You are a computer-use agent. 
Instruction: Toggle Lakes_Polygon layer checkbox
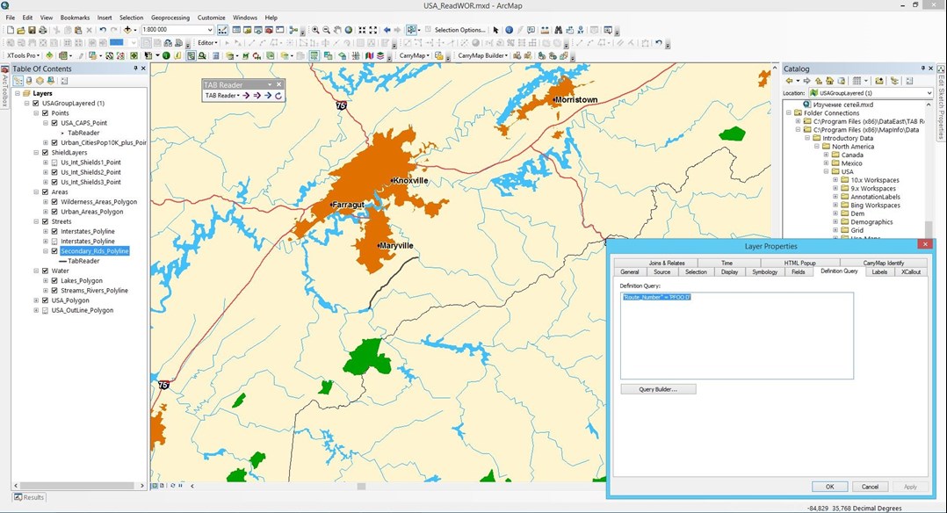coord(55,280)
